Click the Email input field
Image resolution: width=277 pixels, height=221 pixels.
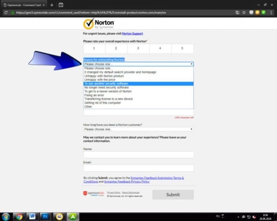click(139, 168)
